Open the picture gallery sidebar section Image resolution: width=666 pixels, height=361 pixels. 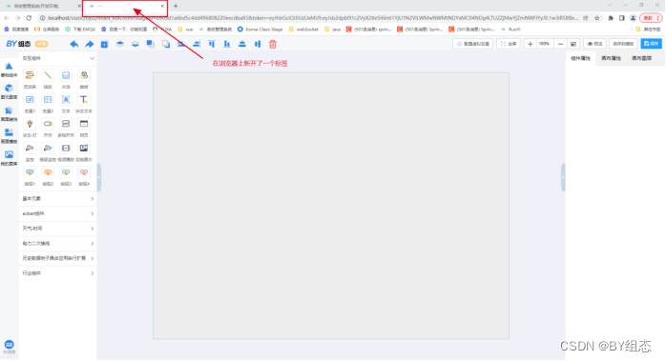tap(9, 158)
